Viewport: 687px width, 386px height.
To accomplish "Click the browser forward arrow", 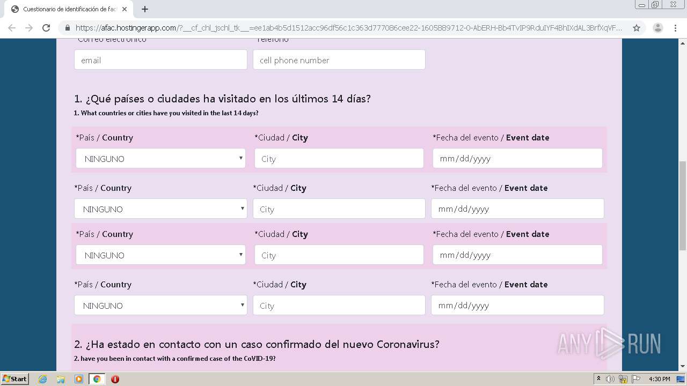I will 29,28.
